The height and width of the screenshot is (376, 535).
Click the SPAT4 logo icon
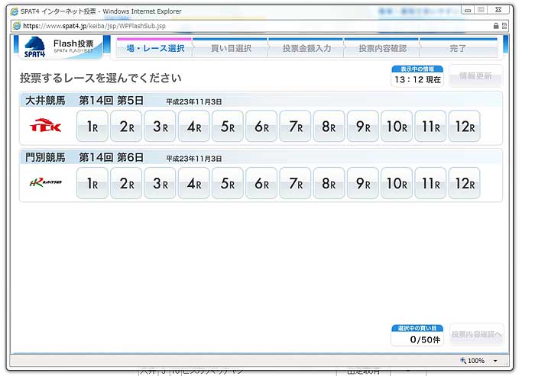click(34, 47)
